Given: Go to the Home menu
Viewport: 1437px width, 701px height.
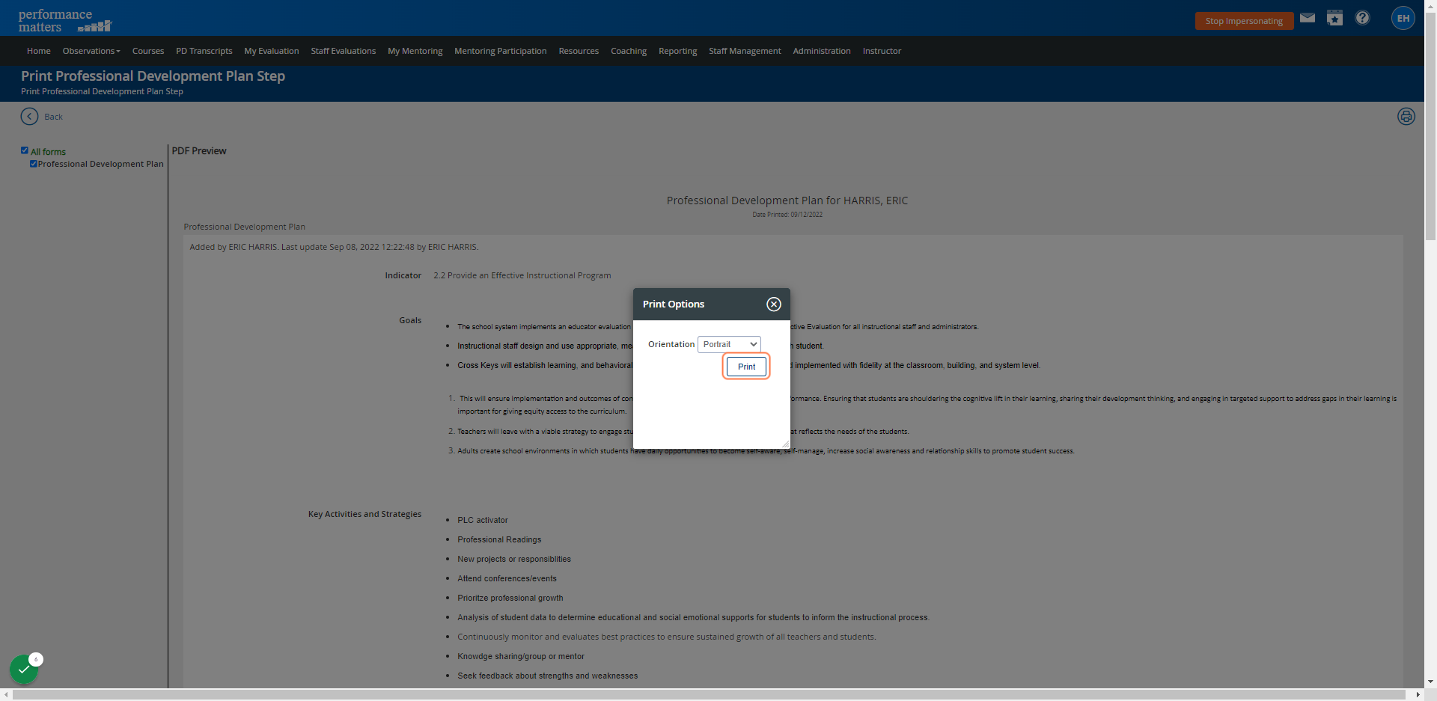Looking at the screenshot, I should point(39,51).
